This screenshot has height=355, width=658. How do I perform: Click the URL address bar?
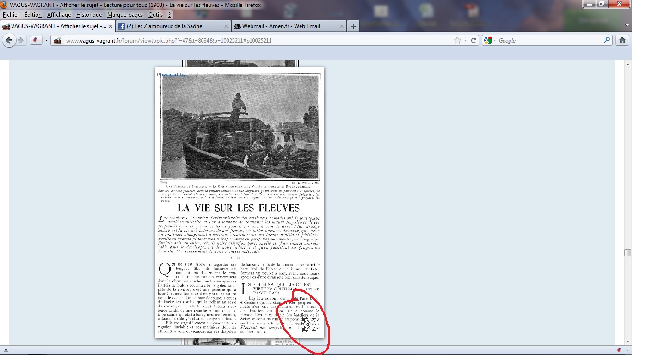[254, 41]
